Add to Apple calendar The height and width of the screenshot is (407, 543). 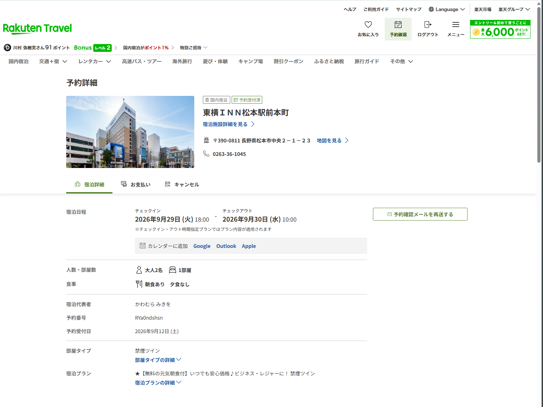[249, 246]
